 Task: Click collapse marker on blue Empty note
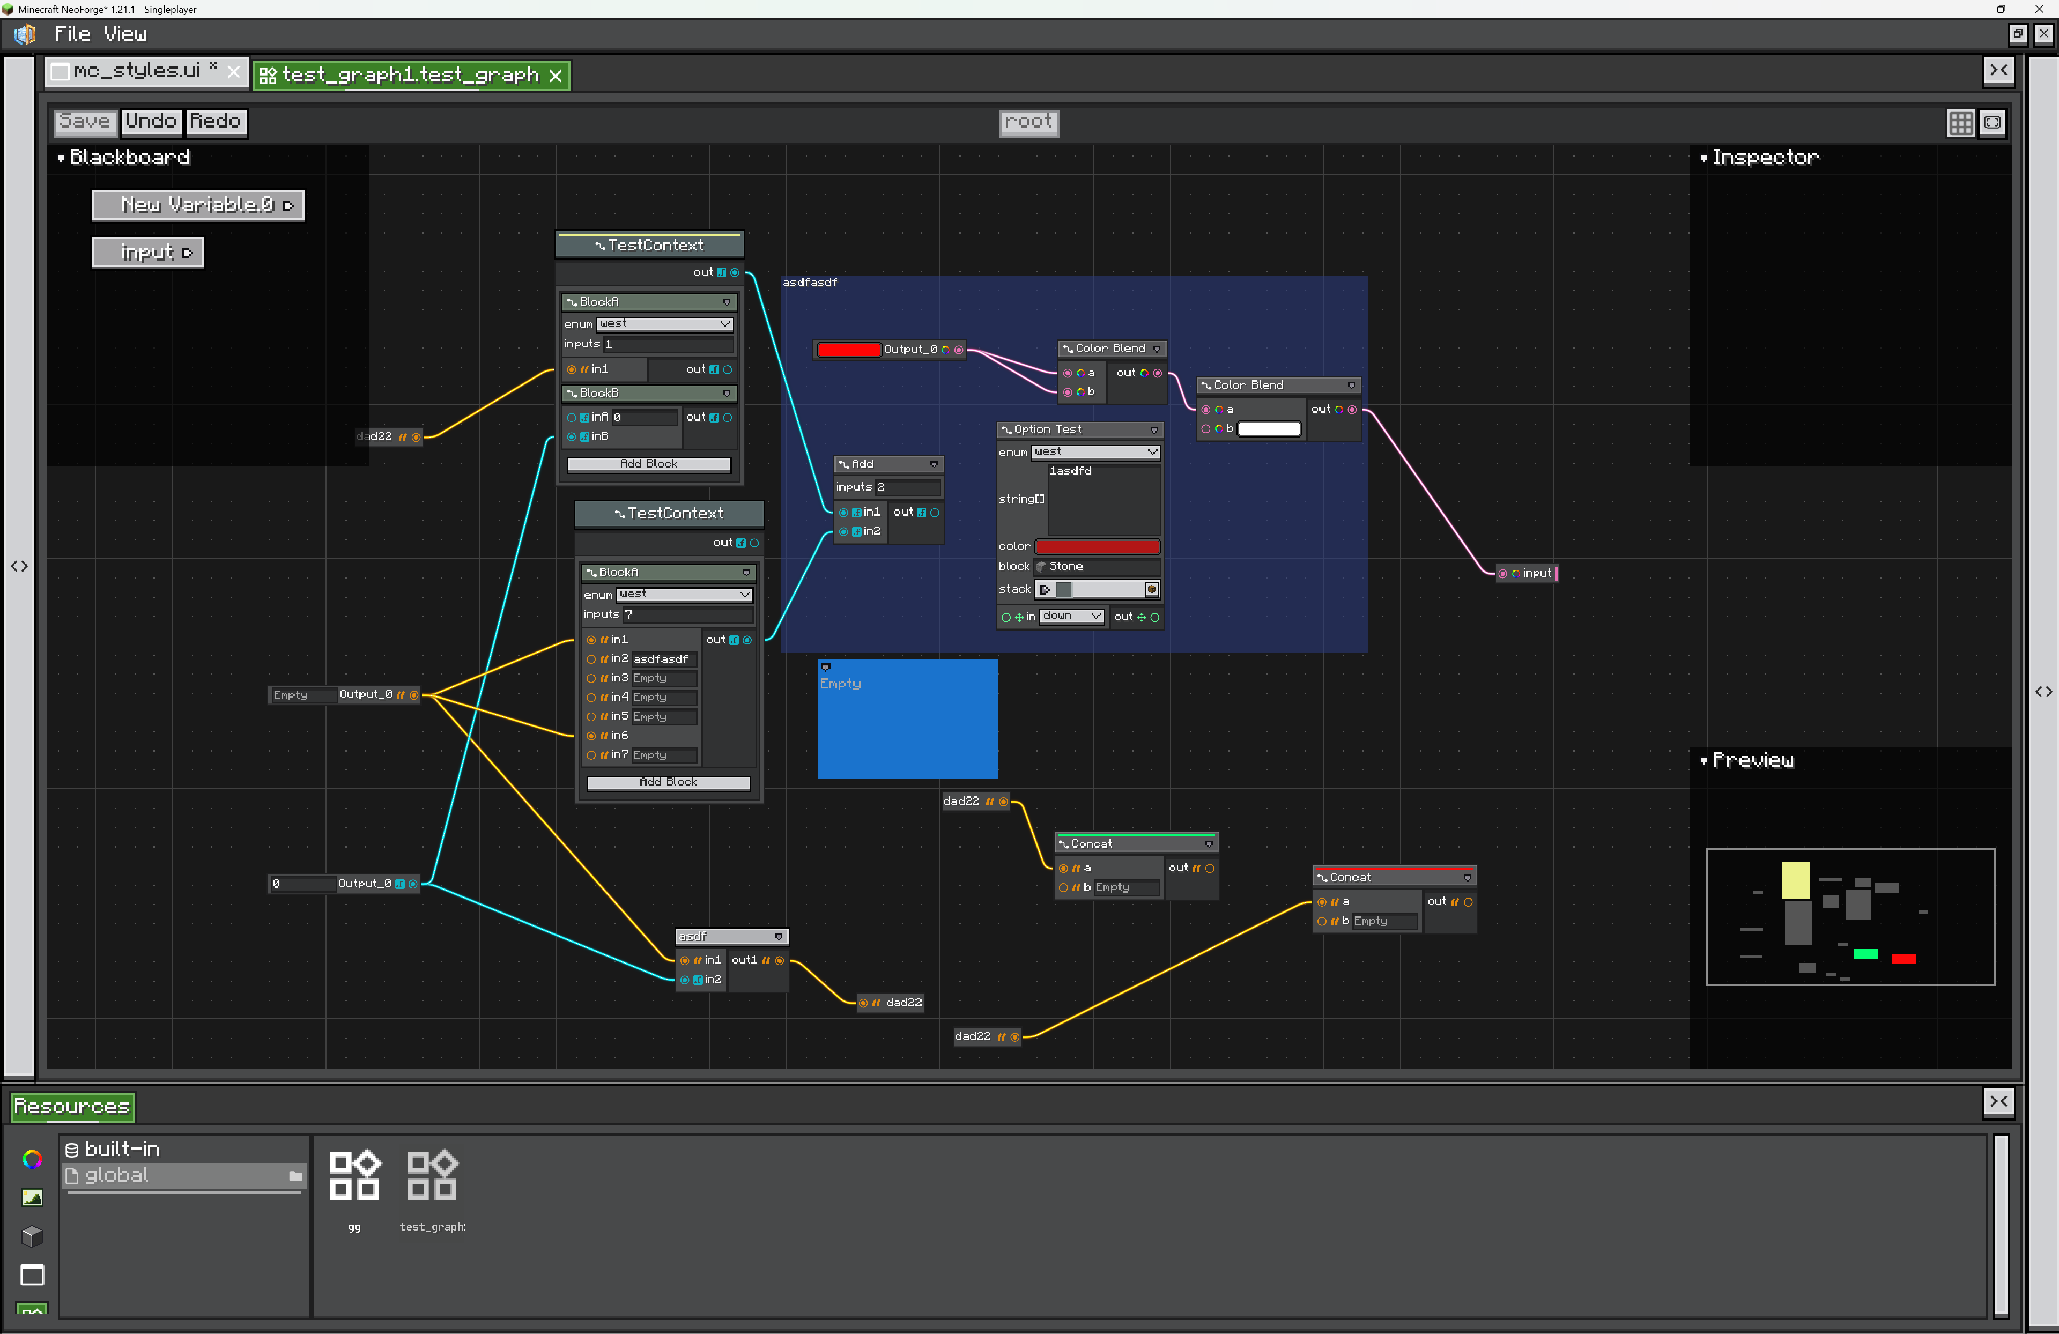[x=825, y=667]
